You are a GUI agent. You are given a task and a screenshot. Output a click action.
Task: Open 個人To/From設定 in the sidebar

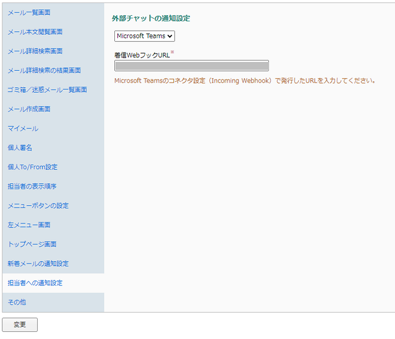(32, 167)
